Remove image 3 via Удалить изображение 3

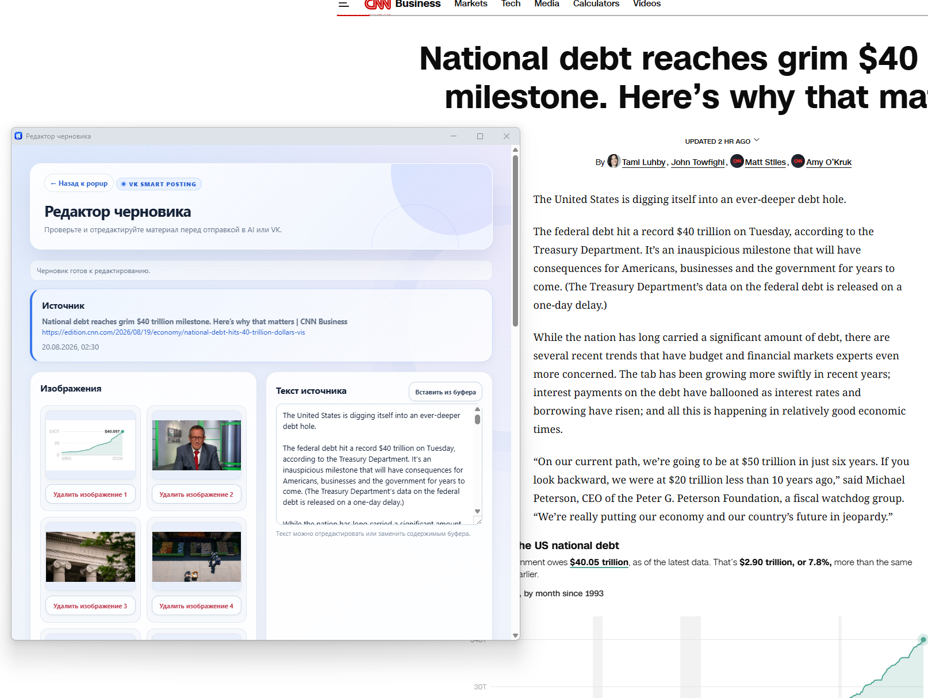click(x=90, y=606)
